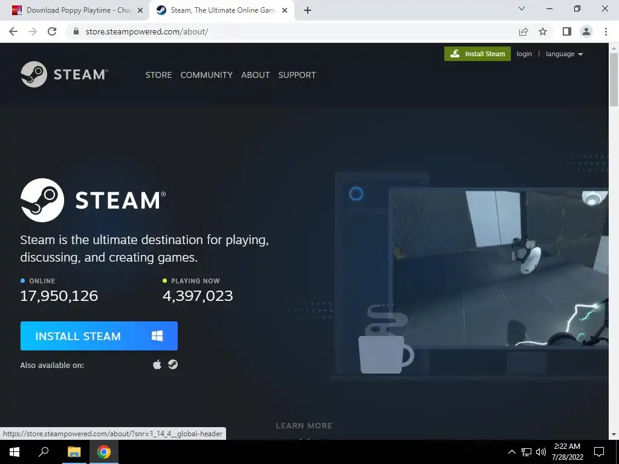Click the browser forward arrow
Image resolution: width=619 pixels, height=464 pixels.
pos(33,31)
